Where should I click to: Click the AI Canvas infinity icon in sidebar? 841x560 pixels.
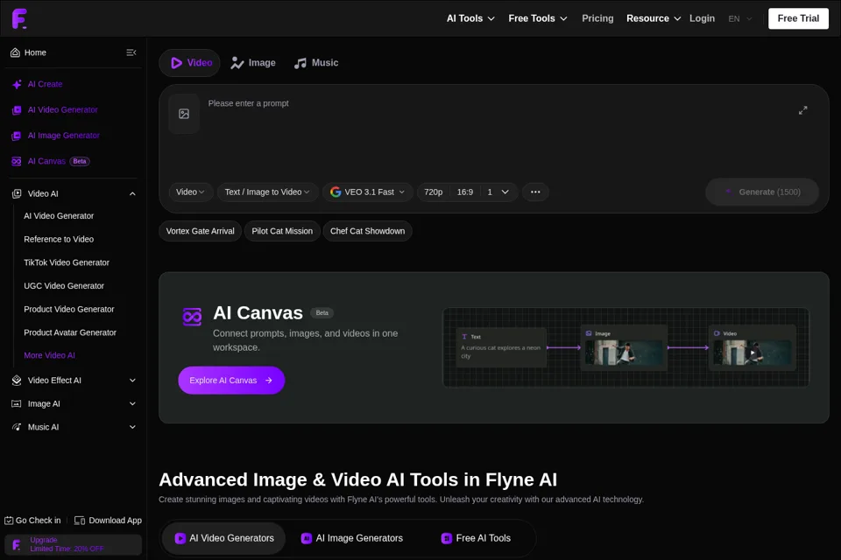(x=17, y=161)
